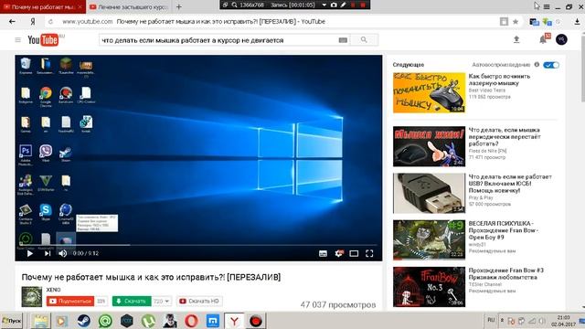The width and height of the screenshot is (585, 329).
Task: Select the 'Почему не работает мы...' tab
Action: pos(43,6)
